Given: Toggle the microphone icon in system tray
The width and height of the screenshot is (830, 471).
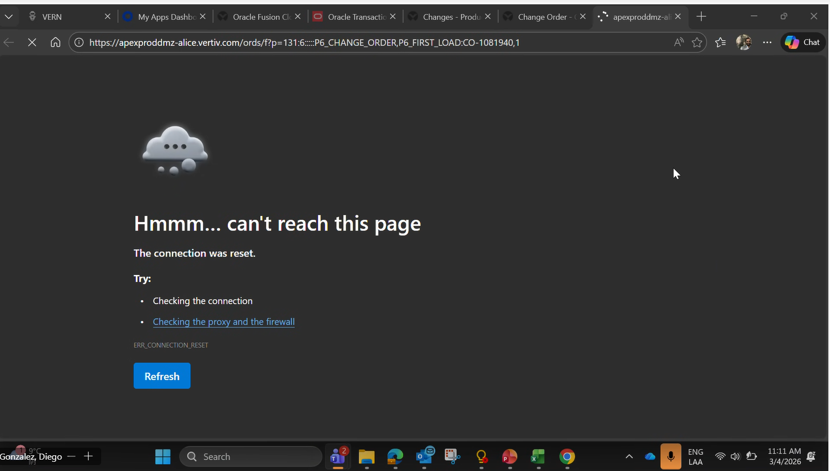Looking at the screenshot, I should (x=670, y=457).
